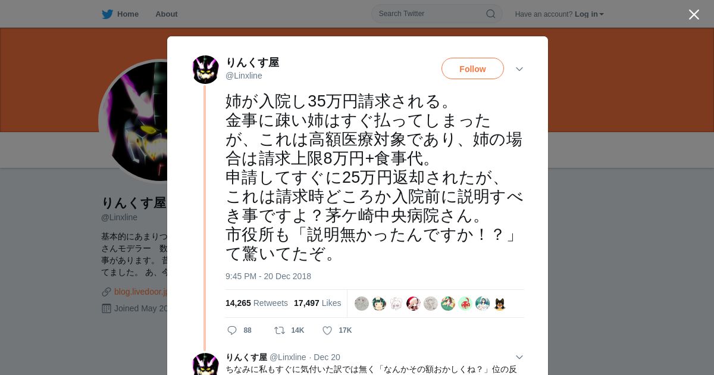714x375 pixels.
Task: Click the first liker's avatar thumbnail
Action: [x=362, y=304]
